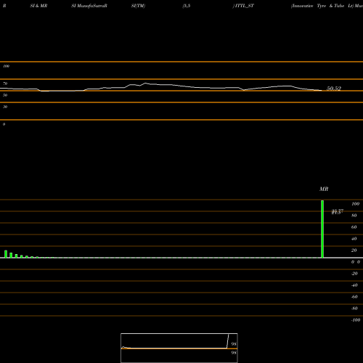363x363 pixels.
Task: Click the 80 label on the MR axis
Action: click(x=354, y=216)
